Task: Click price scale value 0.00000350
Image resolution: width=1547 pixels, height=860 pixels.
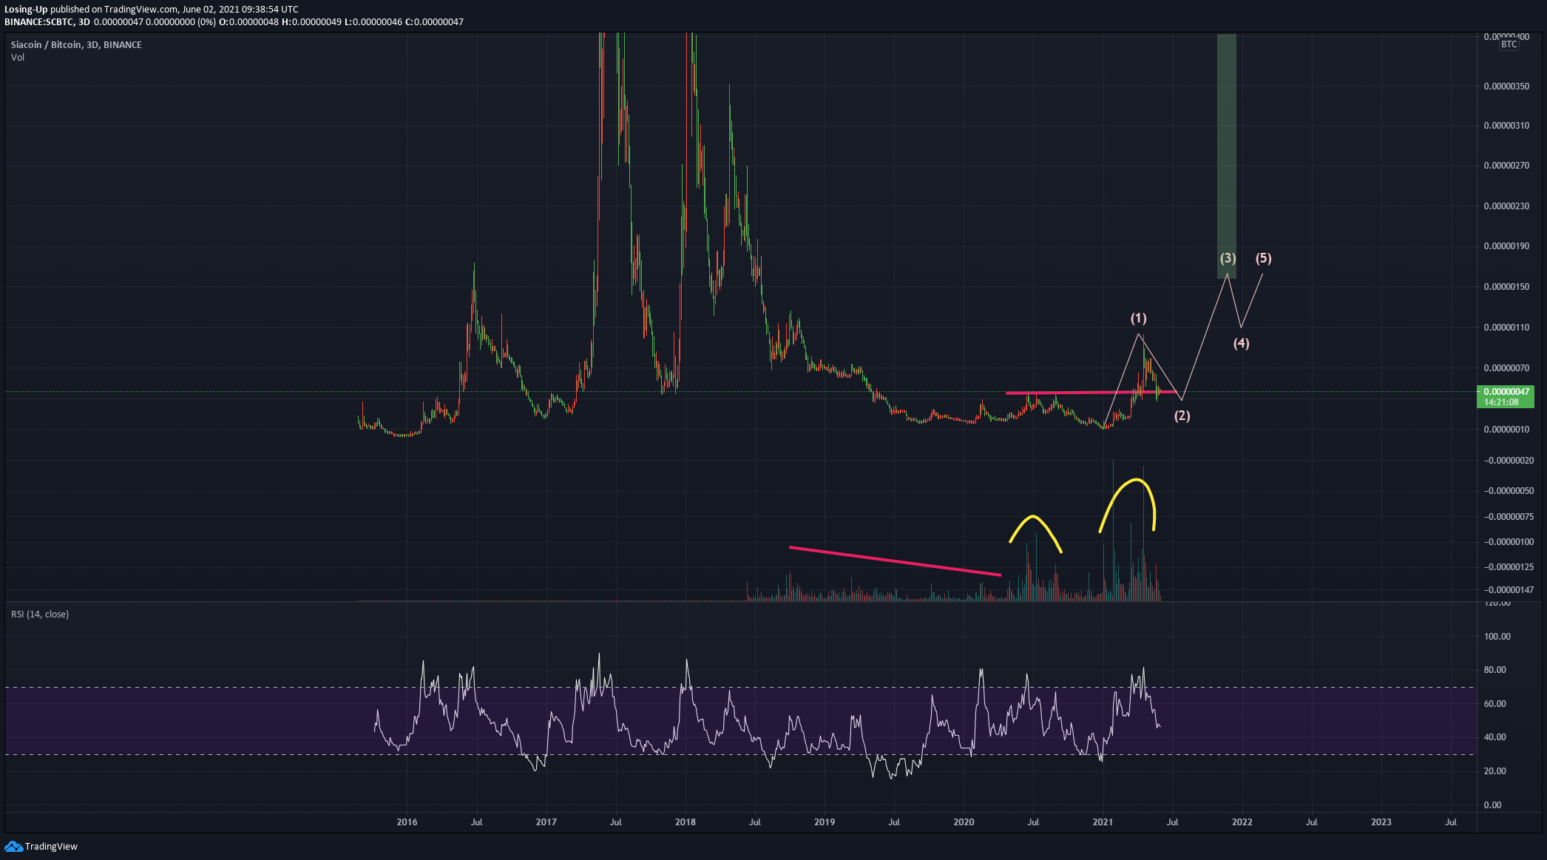Action: point(1506,87)
